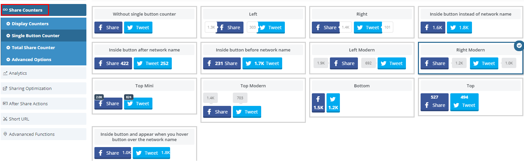This screenshot has width=524, height=161.
Task: Select the Top Modern style preview
Action: [253, 100]
